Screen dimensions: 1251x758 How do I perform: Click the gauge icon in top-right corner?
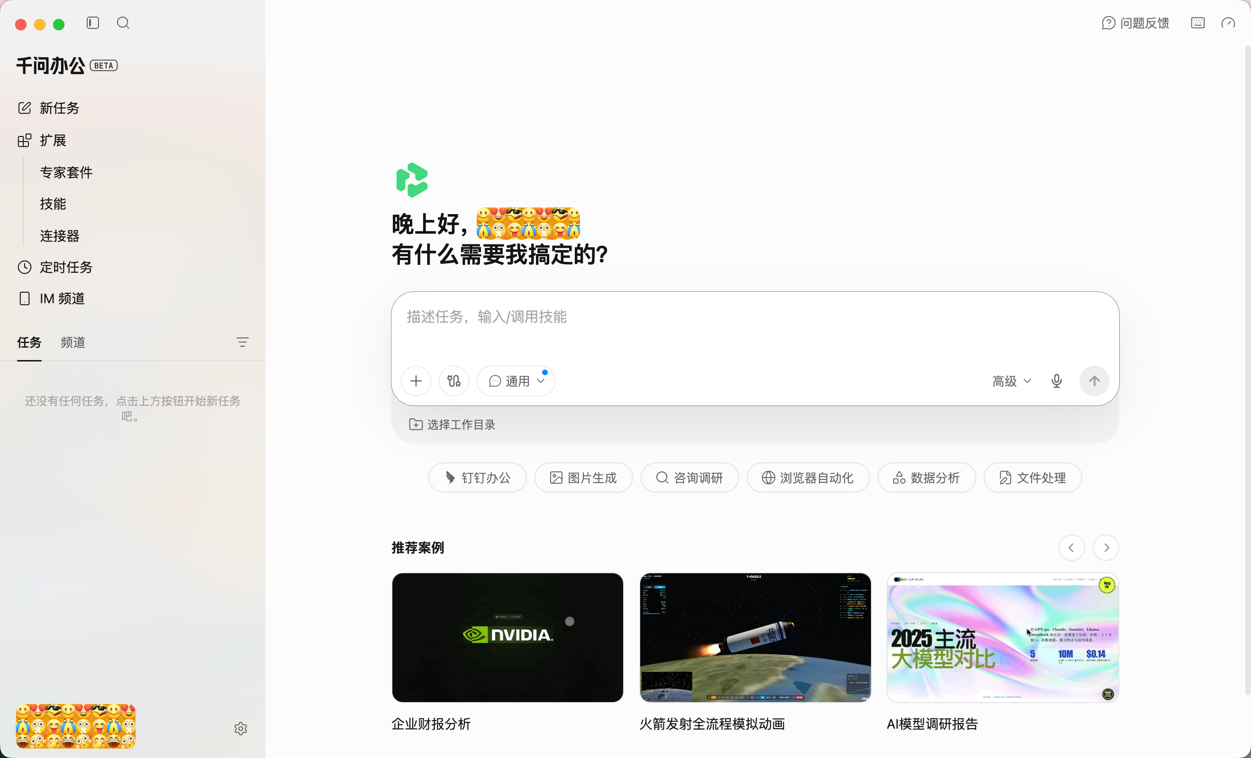(x=1228, y=23)
